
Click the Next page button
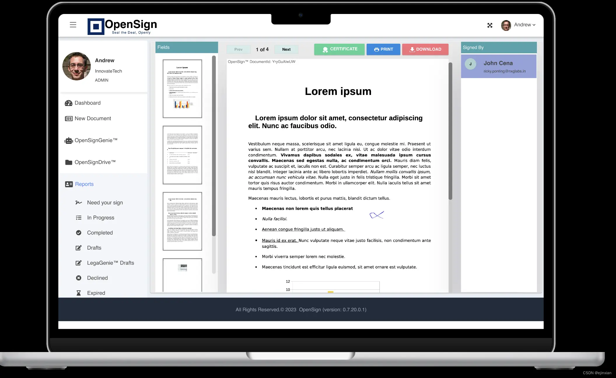pos(286,49)
